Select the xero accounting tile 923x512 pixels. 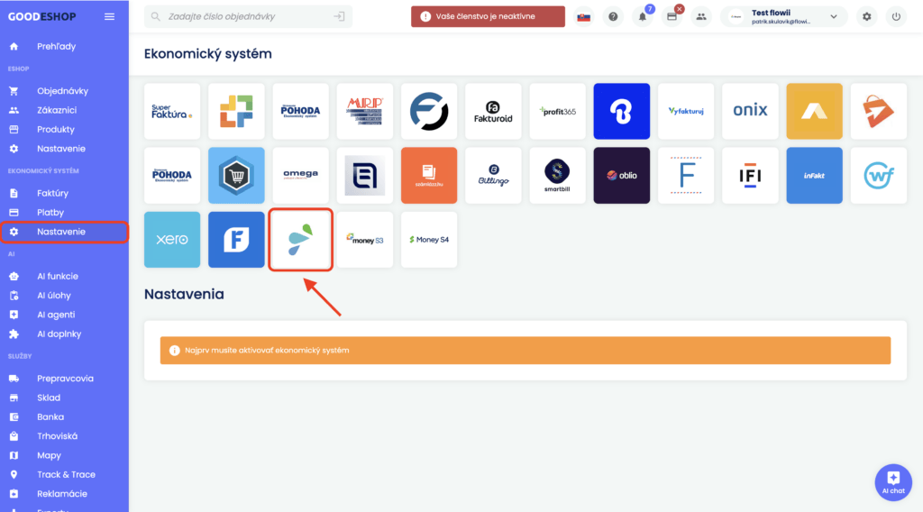[x=172, y=240]
